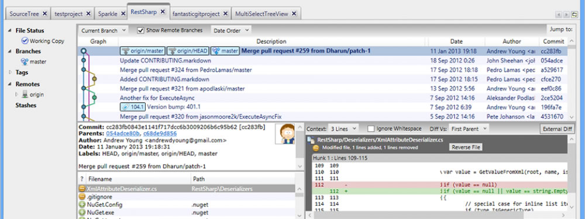Open the Diff Vs First Parent dropdown

[469, 129]
